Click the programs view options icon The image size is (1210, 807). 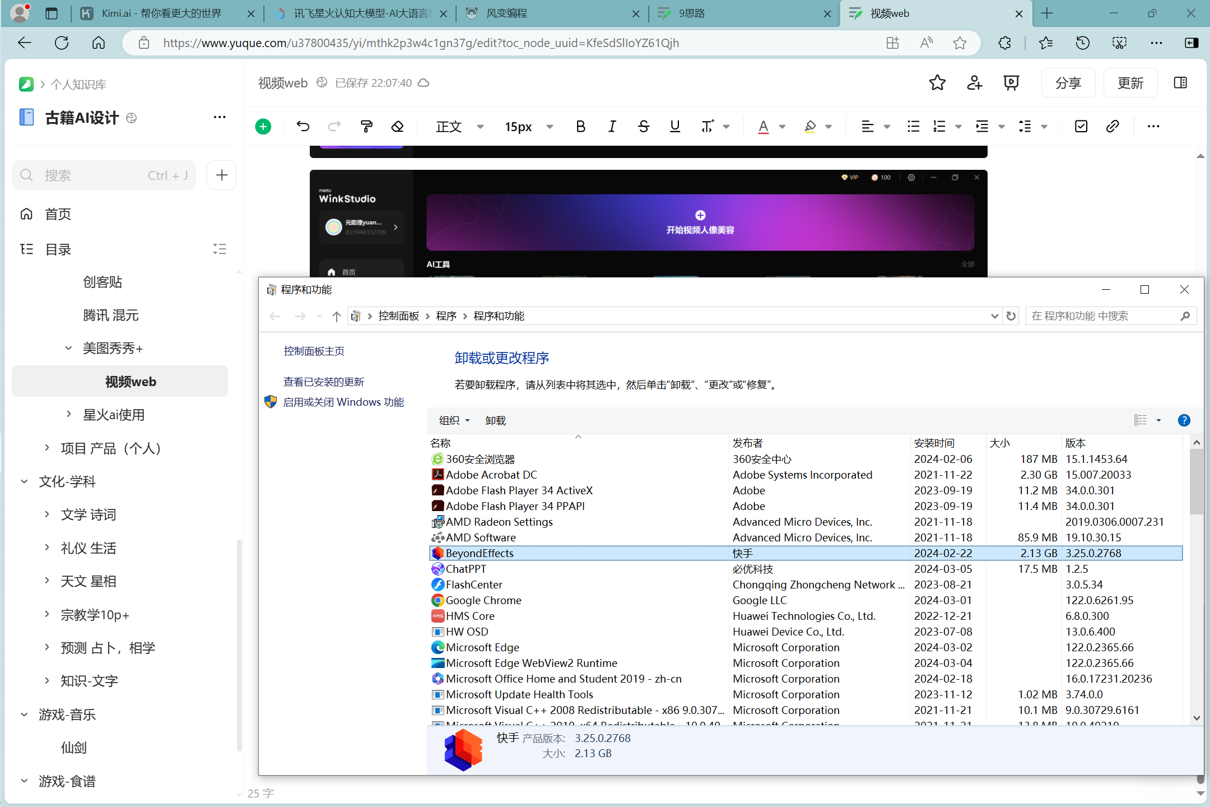(x=1141, y=420)
